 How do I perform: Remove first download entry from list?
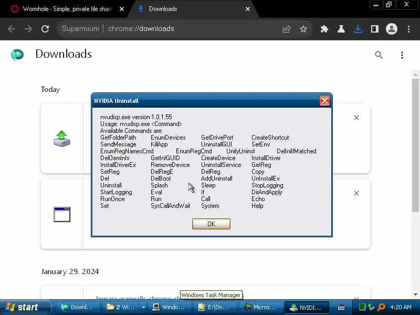[x=356, y=117]
